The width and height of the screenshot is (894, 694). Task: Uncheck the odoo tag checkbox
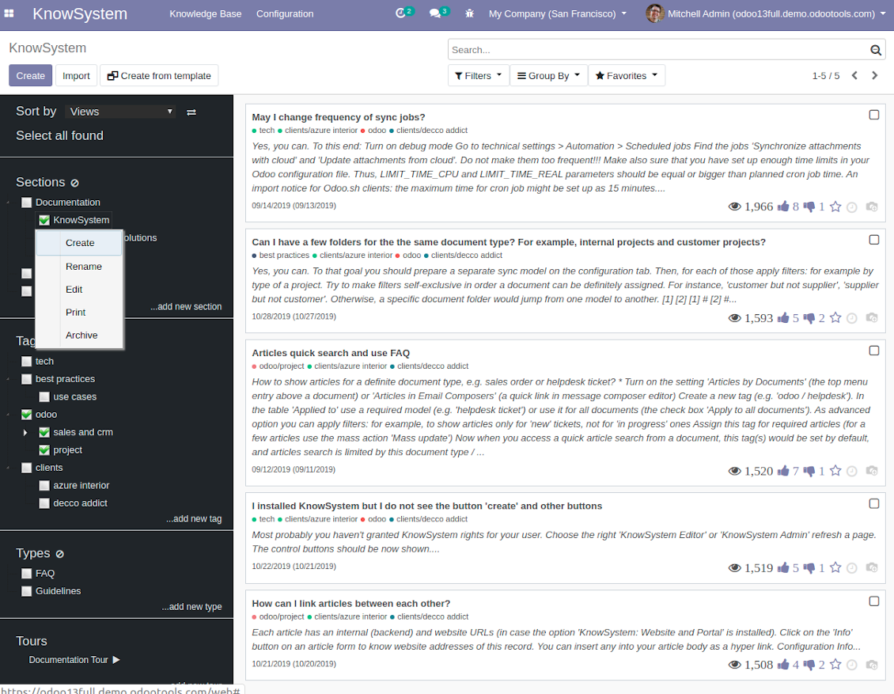(x=26, y=415)
